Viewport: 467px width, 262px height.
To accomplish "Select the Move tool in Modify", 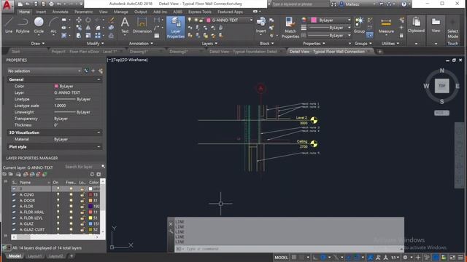I will coord(79,20).
